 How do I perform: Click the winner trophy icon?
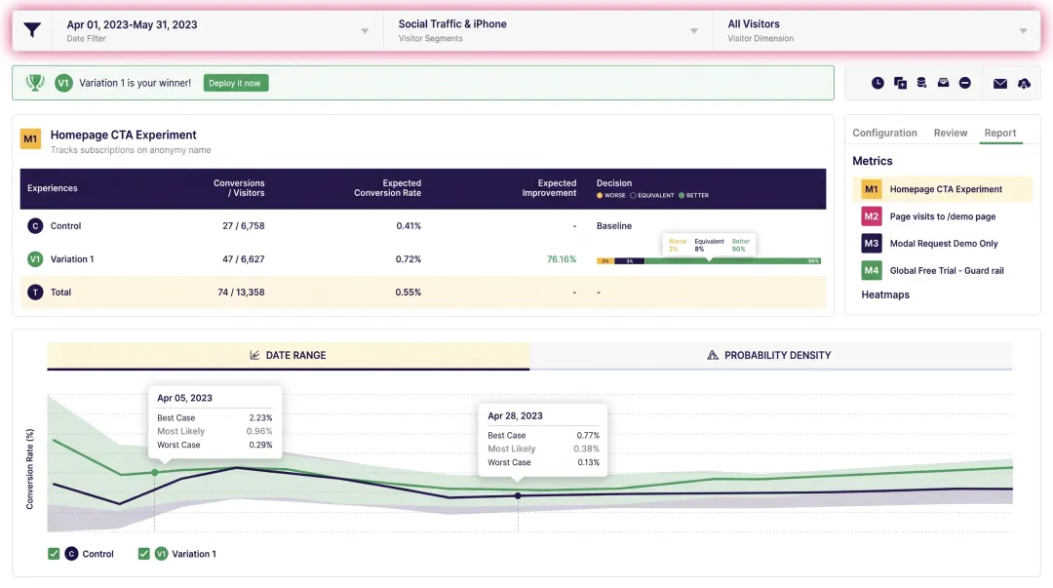[x=35, y=83]
